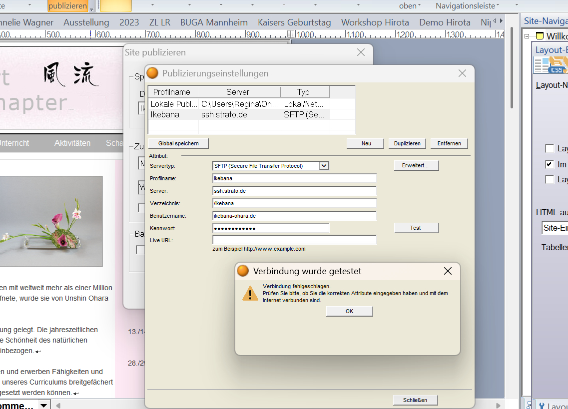Click the wrench icon in bottom panel tab
The height and width of the screenshot is (409, 568).
click(x=541, y=406)
